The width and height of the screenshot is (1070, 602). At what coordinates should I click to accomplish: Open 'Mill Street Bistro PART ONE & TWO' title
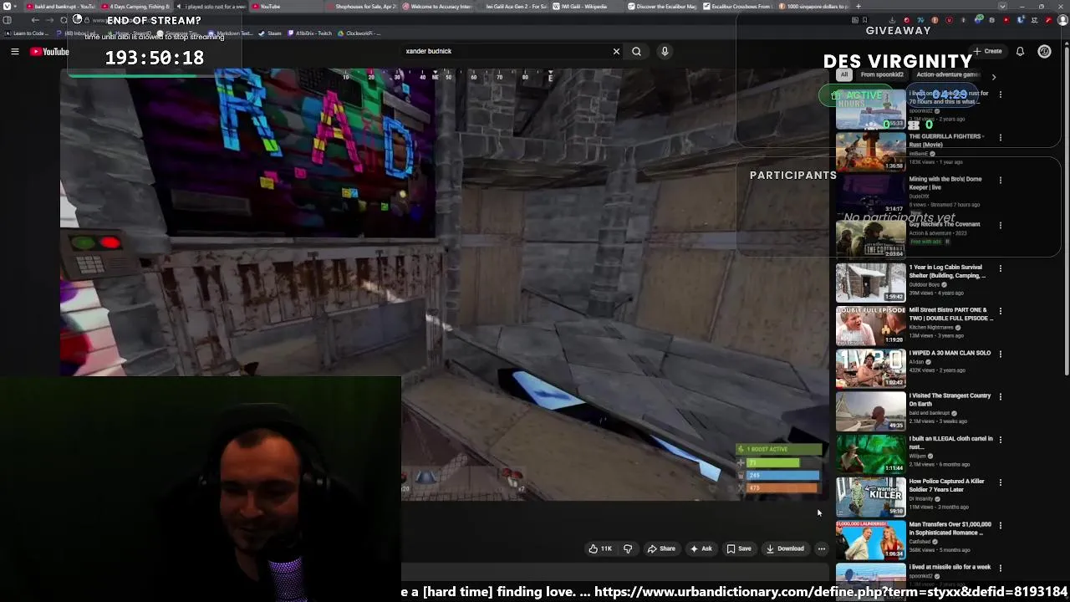tap(950, 314)
